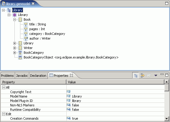Click the Book class icon
This screenshot has height=122, width=170.
point(20,20)
